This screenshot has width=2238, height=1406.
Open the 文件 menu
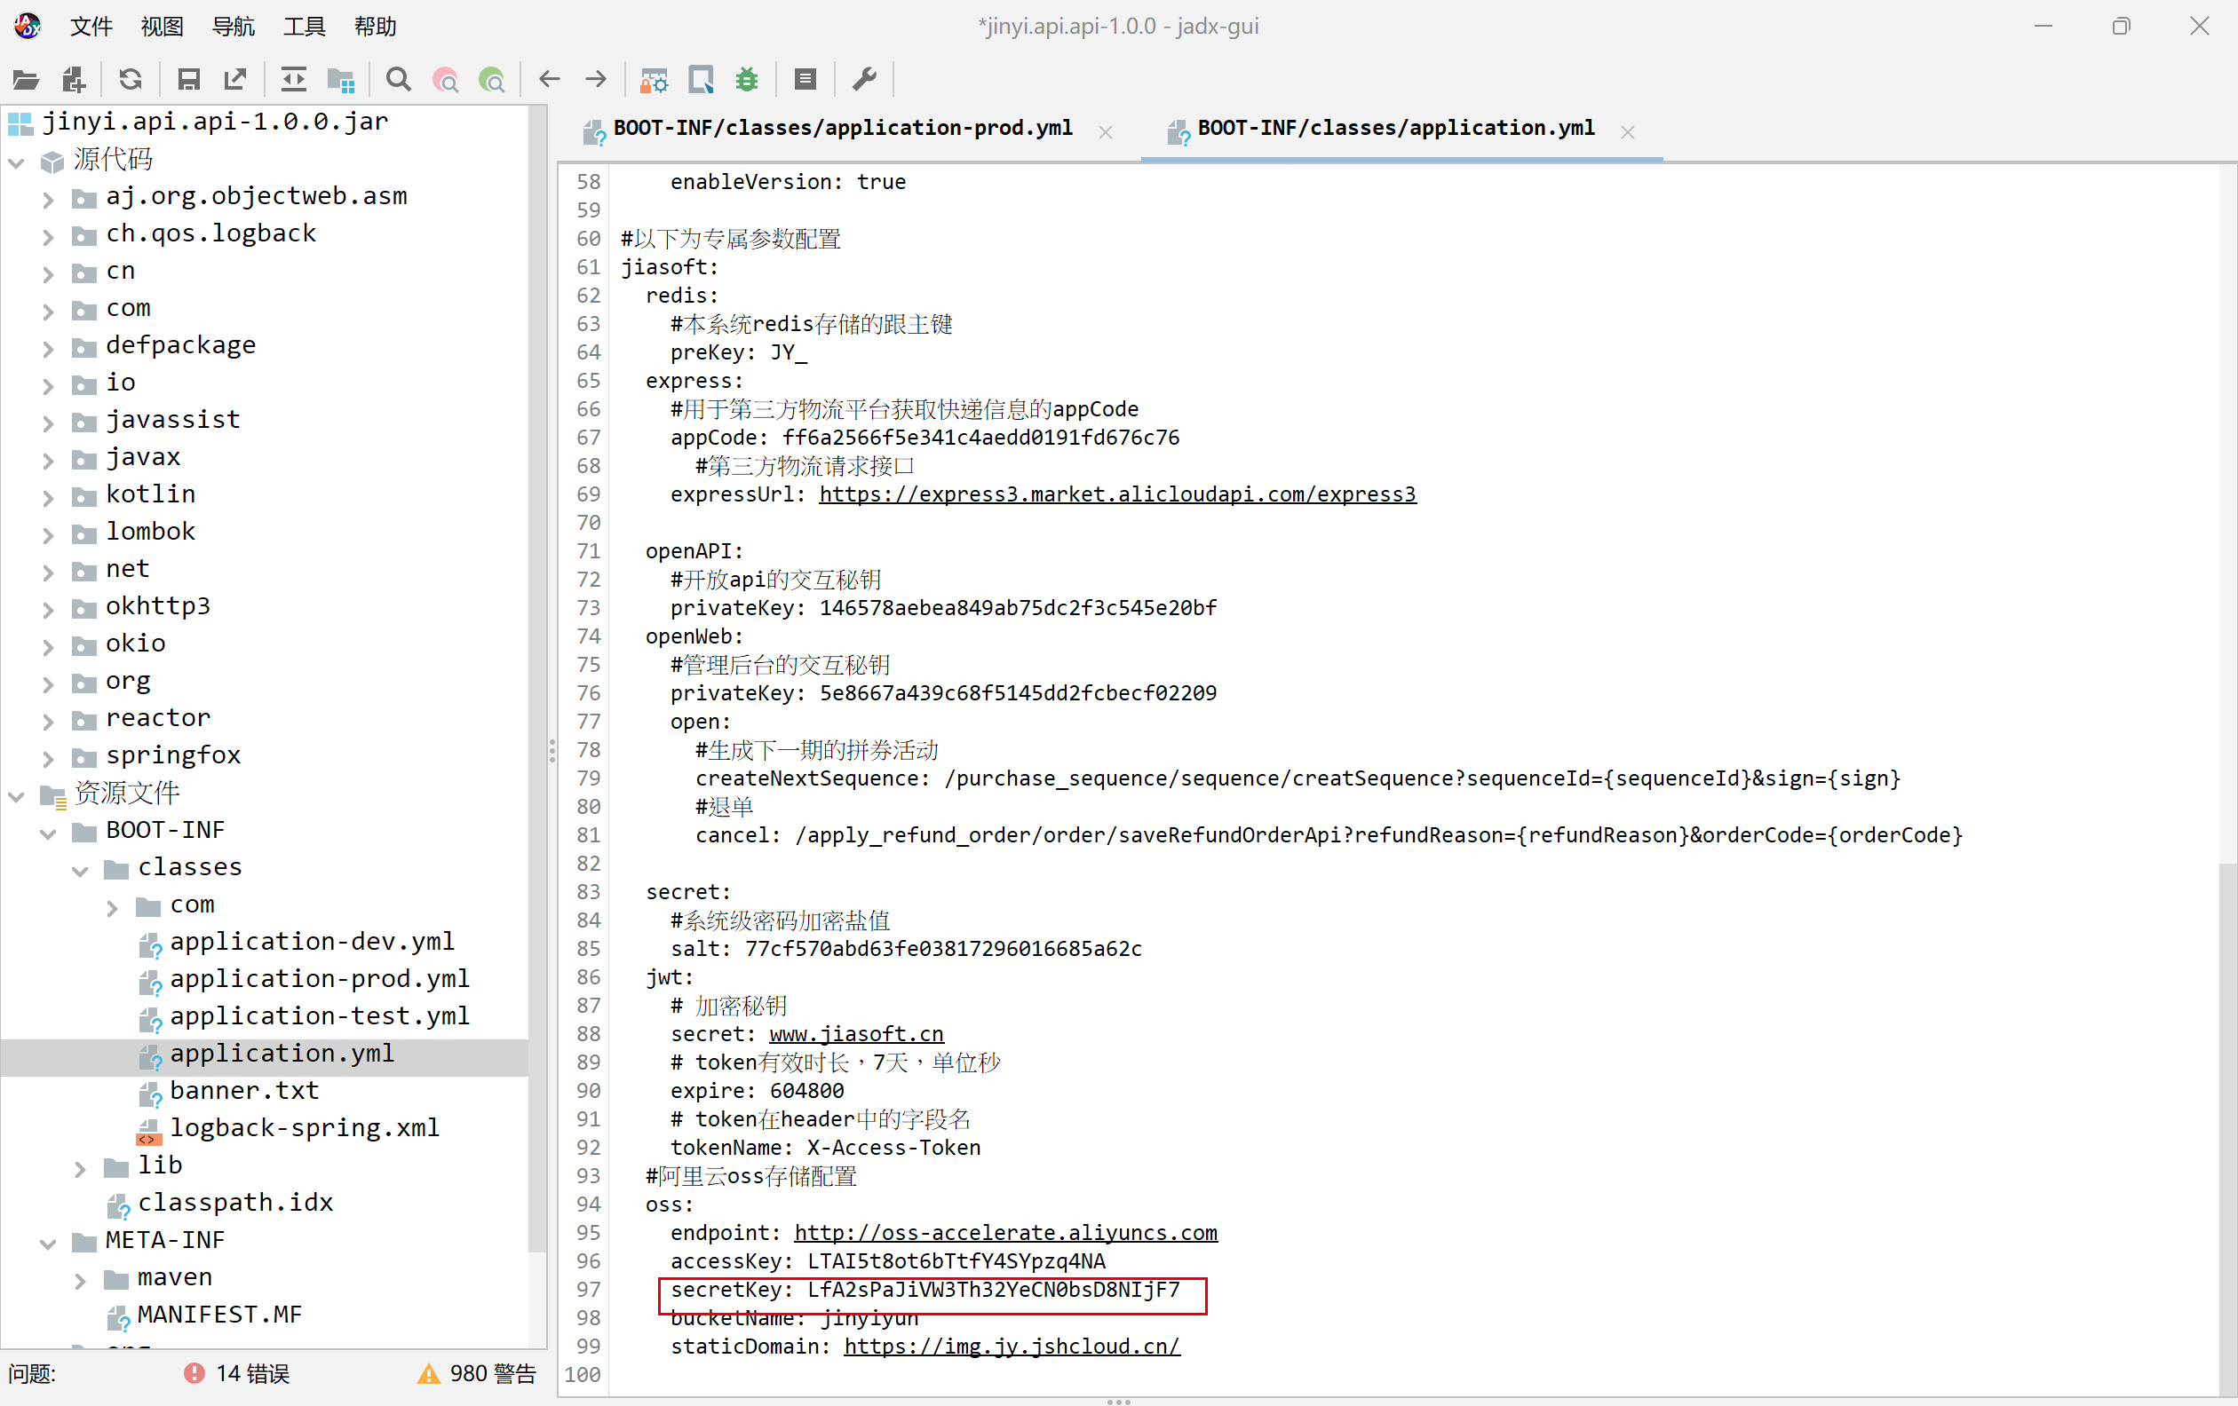coord(91,26)
